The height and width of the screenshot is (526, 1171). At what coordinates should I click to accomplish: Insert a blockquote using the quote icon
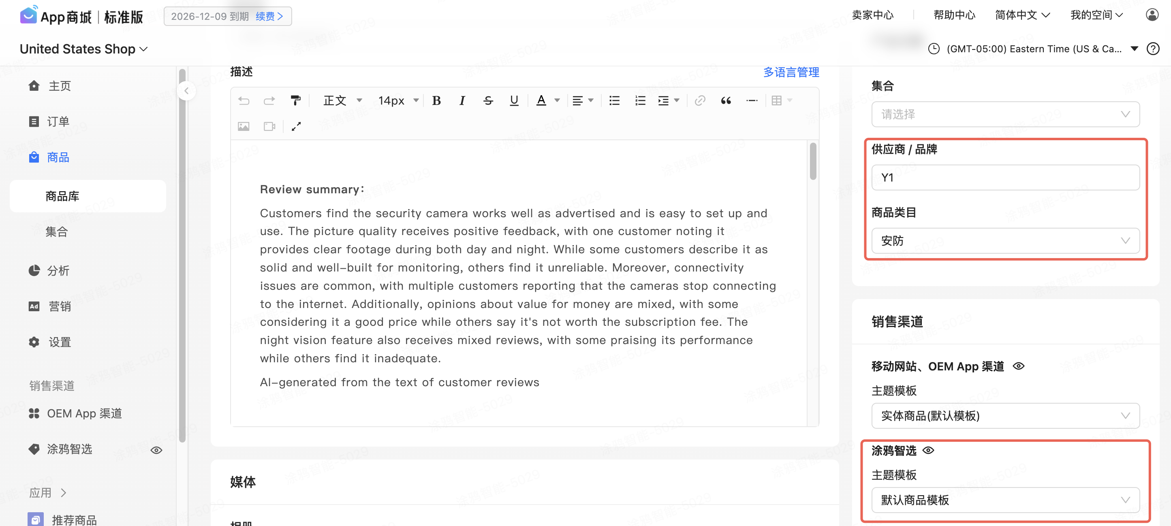[x=726, y=100]
